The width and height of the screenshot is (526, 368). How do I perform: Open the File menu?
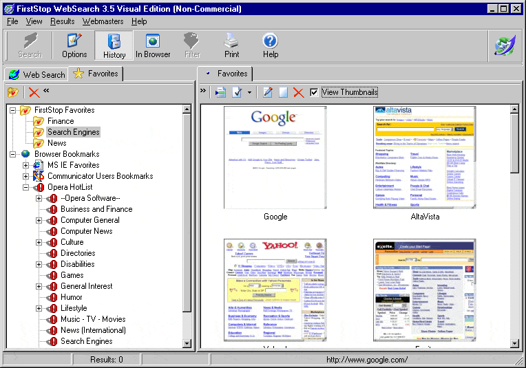click(x=12, y=21)
